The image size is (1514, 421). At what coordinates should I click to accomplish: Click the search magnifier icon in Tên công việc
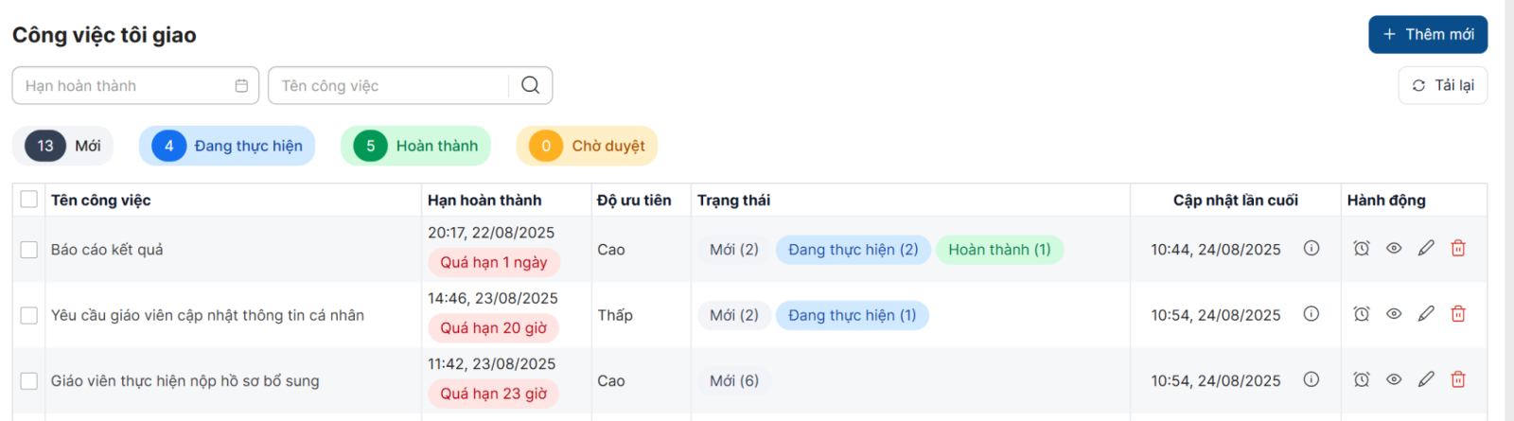(531, 85)
